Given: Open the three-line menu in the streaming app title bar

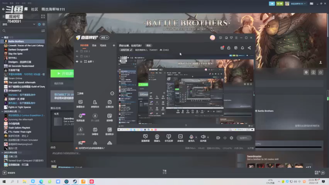Looking at the screenshot, I should (x=236, y=38).
